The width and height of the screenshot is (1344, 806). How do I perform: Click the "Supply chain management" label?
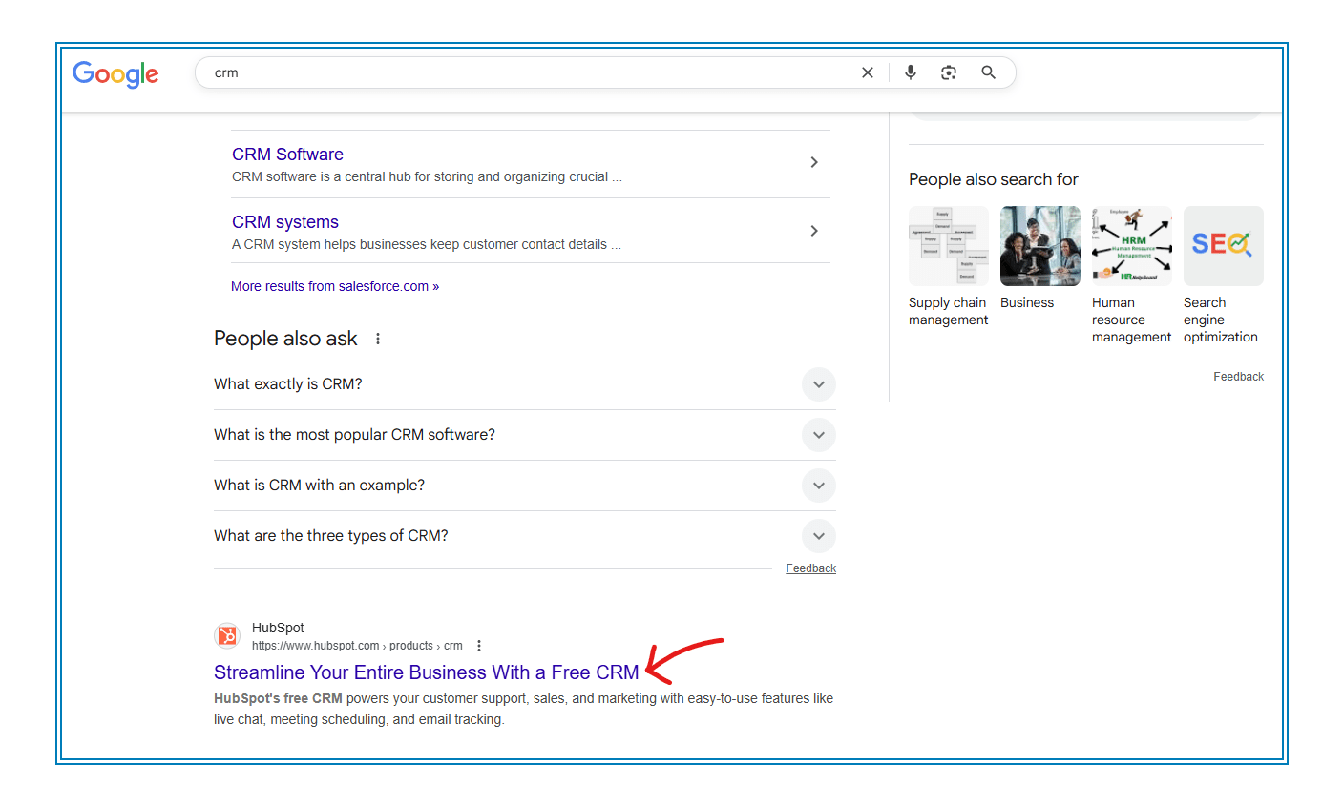(948, 311)
